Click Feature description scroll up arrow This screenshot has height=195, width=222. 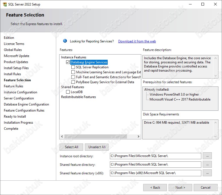215,58
